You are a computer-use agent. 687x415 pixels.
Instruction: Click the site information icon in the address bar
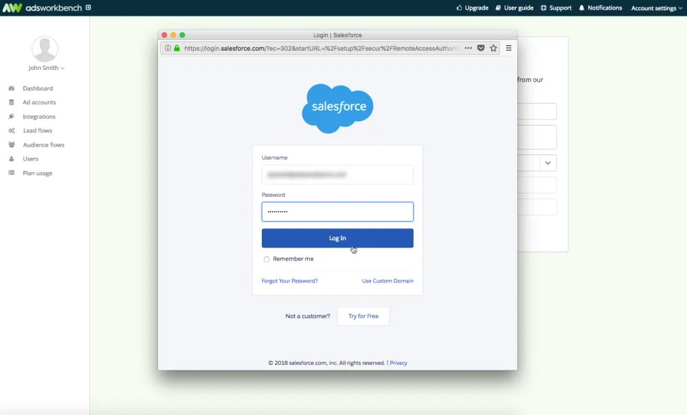(168, 48)
